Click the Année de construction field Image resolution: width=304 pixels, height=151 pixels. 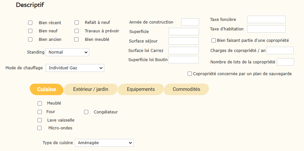[190, 22]
